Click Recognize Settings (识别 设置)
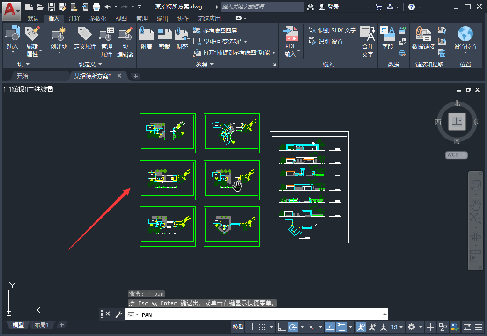 click(326, 41)
